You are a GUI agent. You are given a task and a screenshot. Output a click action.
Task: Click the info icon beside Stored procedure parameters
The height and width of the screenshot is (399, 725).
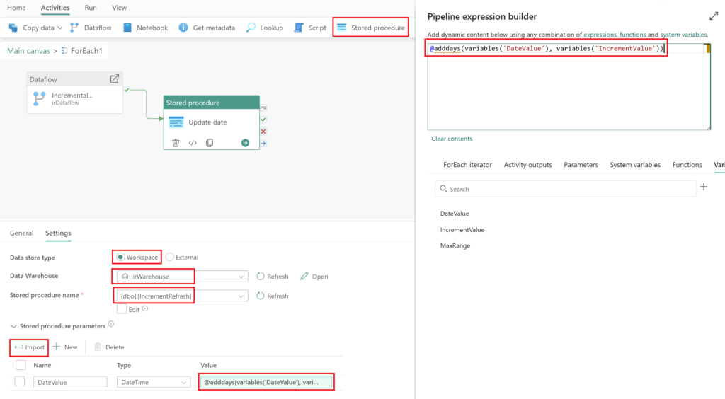[111, 324]
